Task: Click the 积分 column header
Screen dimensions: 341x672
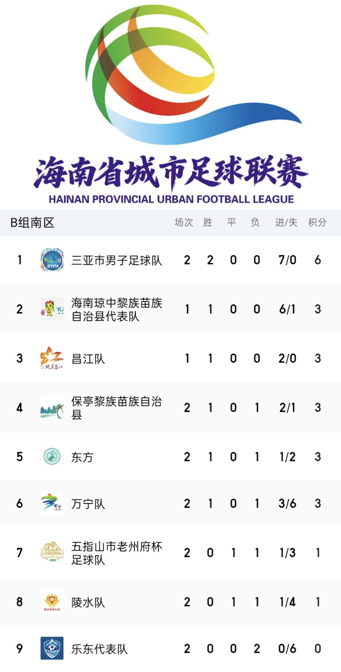Action: pyautogui.click(x=317, y=223)
